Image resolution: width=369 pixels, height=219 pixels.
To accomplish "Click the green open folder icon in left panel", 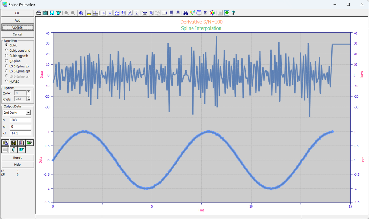I will 29,142.
